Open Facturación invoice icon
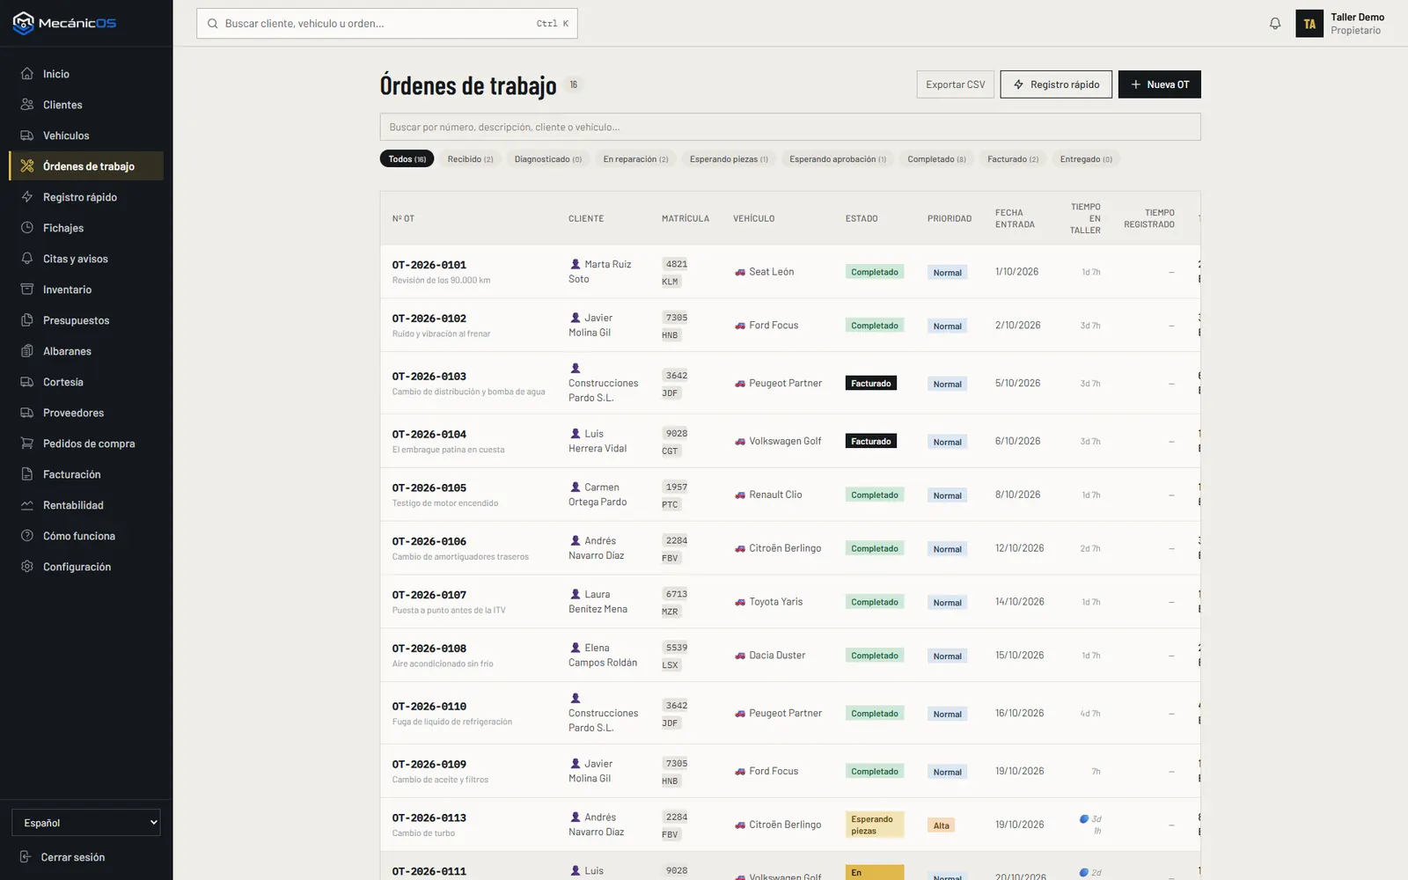Image resolution: width=1408 pixels, height=880 pixels. point(27,474)
